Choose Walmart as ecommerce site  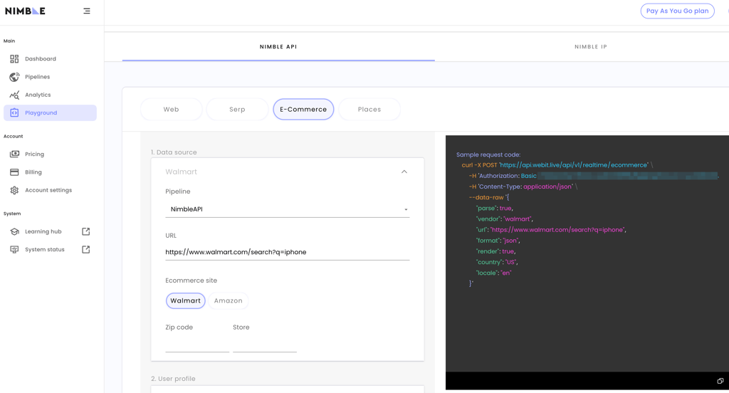186,301
